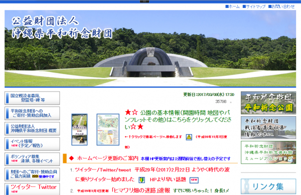This screenshot has width=301, height=195.
Task: Open the イベント情報 (予定／報告) menu button
Action: tap(32, 143)
